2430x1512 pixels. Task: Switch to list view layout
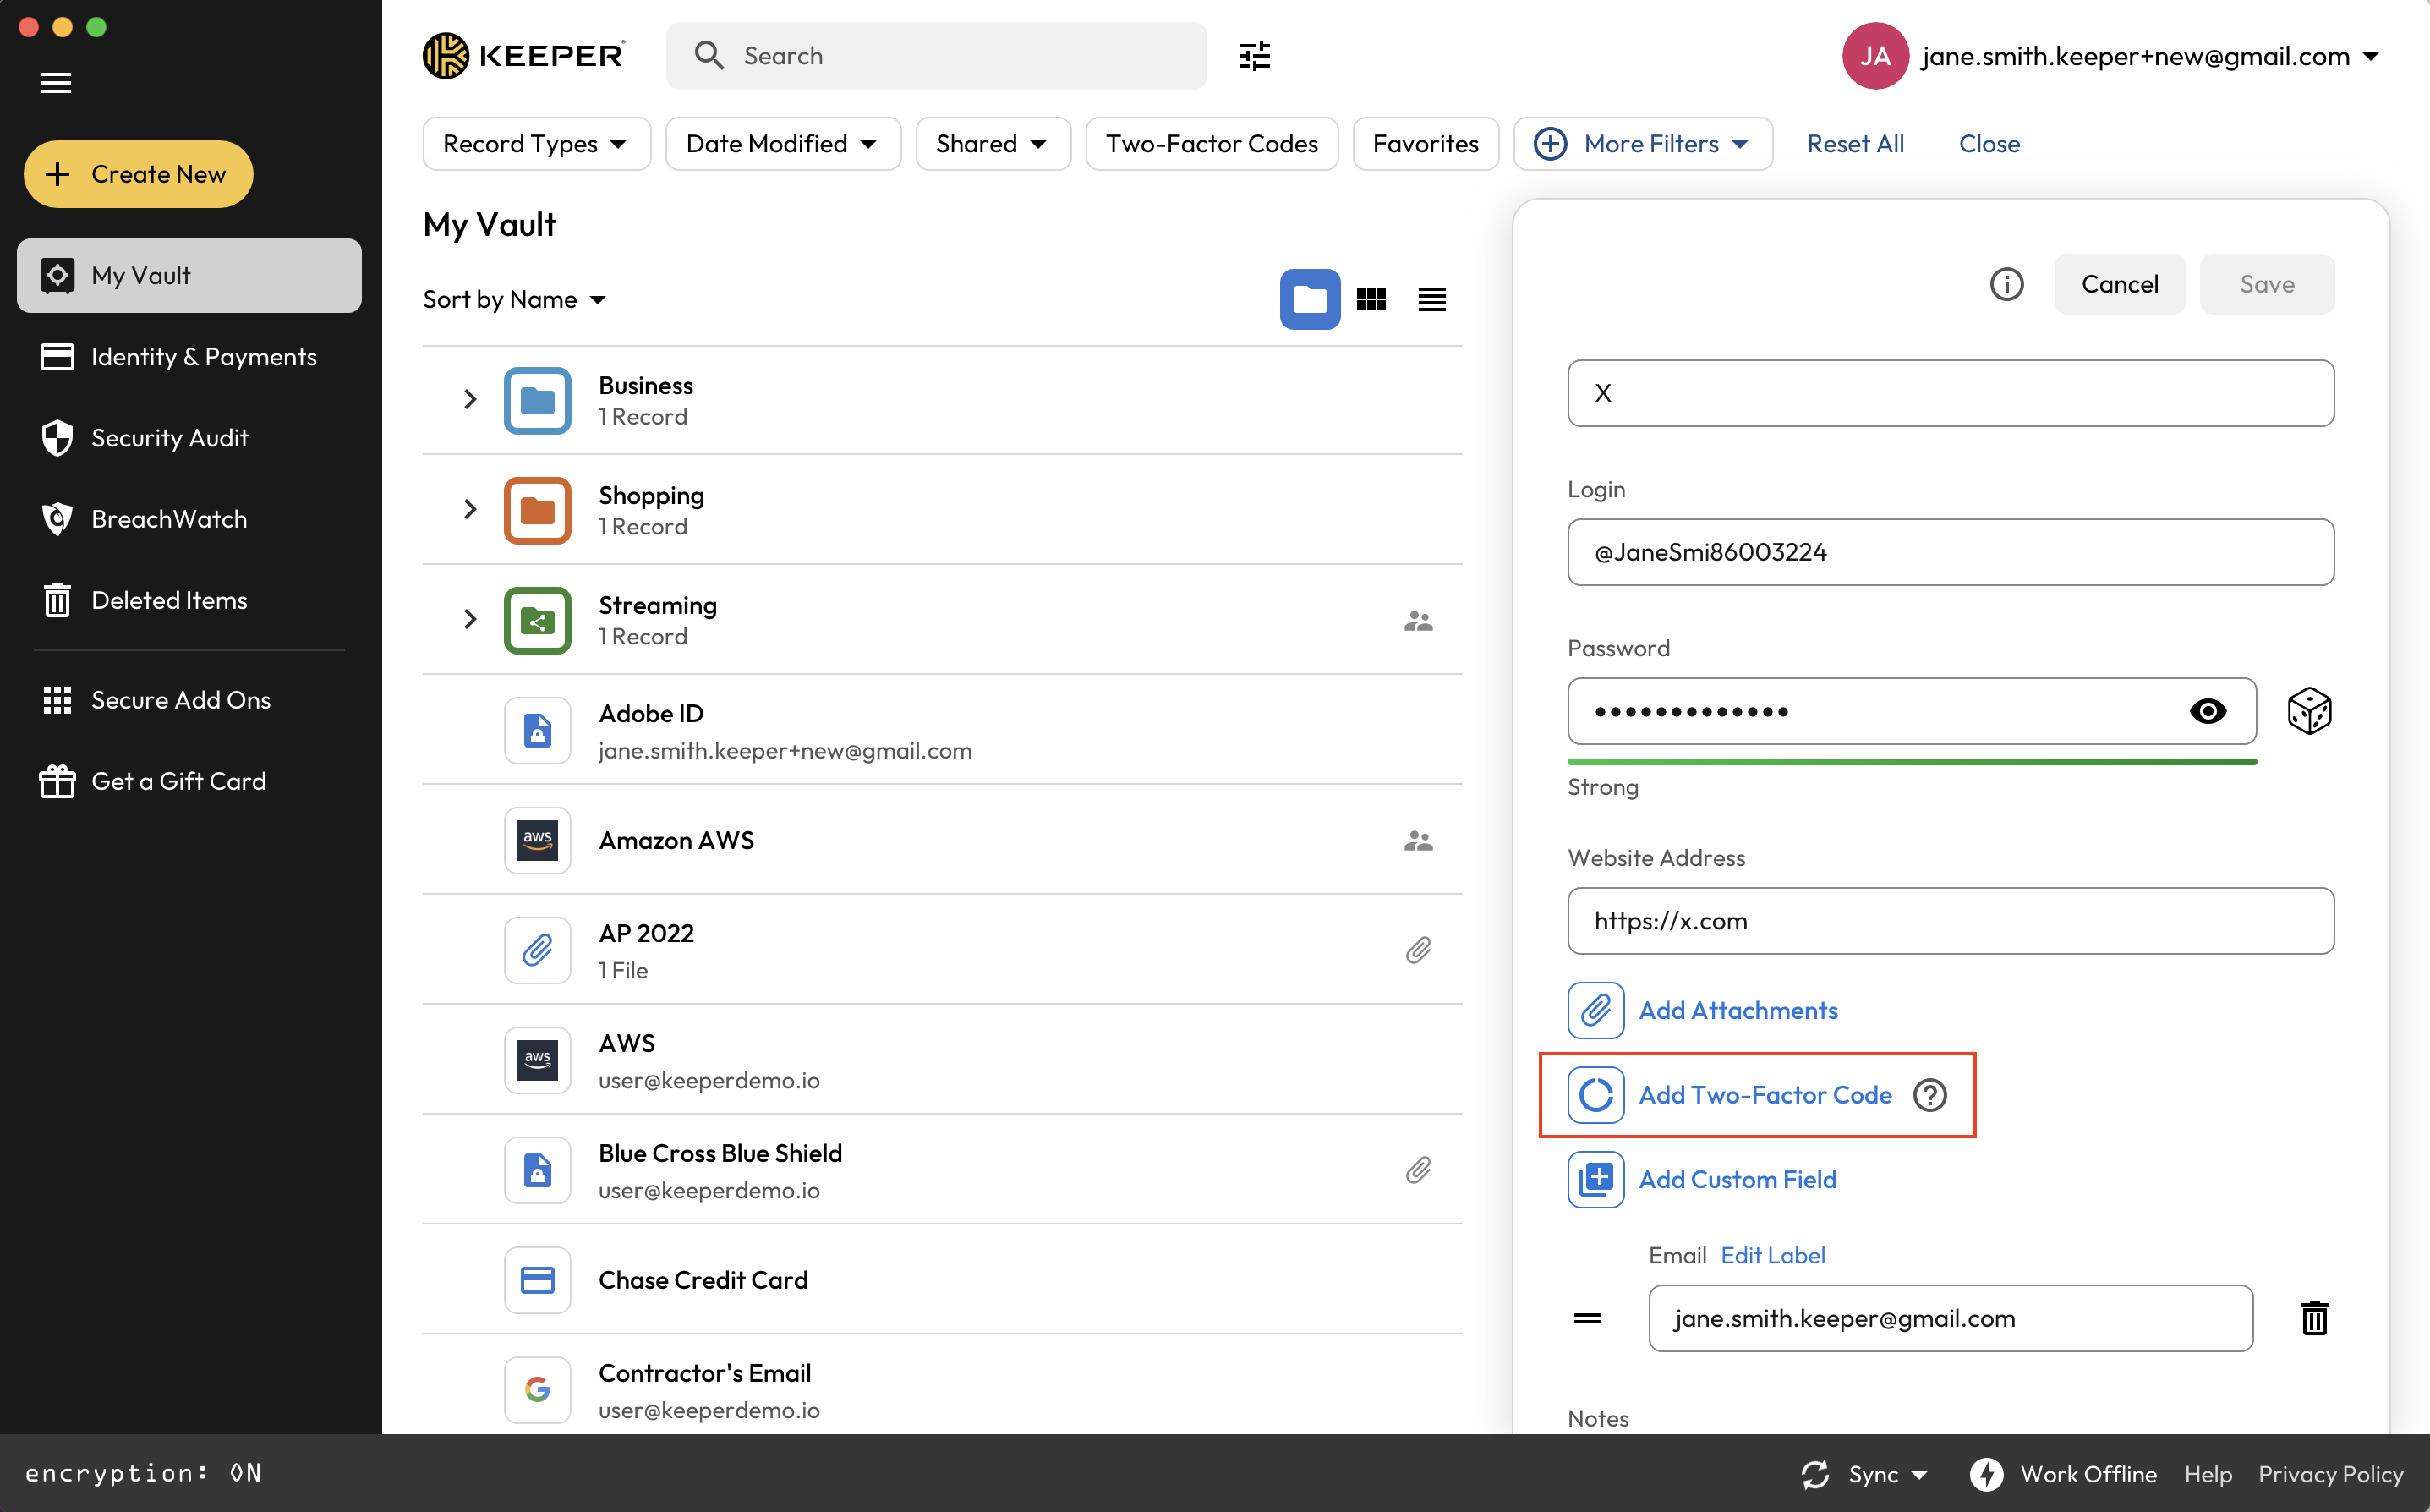click(x=1431, y=299)
